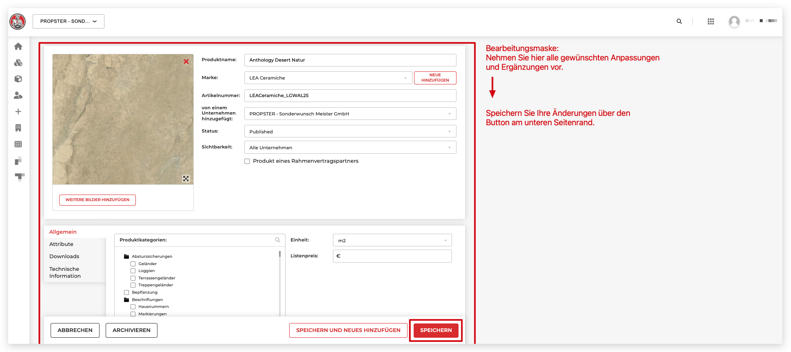Expand product image to fullscreen
This screenshot has height=352, width=791.
(x=186, y=179)
